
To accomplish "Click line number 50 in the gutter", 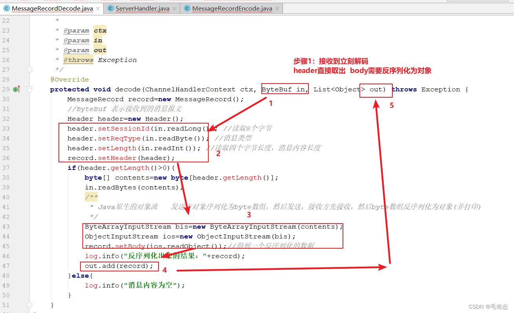I will click(6, 295).
